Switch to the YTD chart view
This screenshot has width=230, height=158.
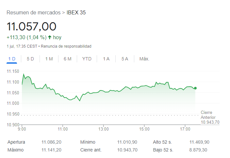point(87,59)
